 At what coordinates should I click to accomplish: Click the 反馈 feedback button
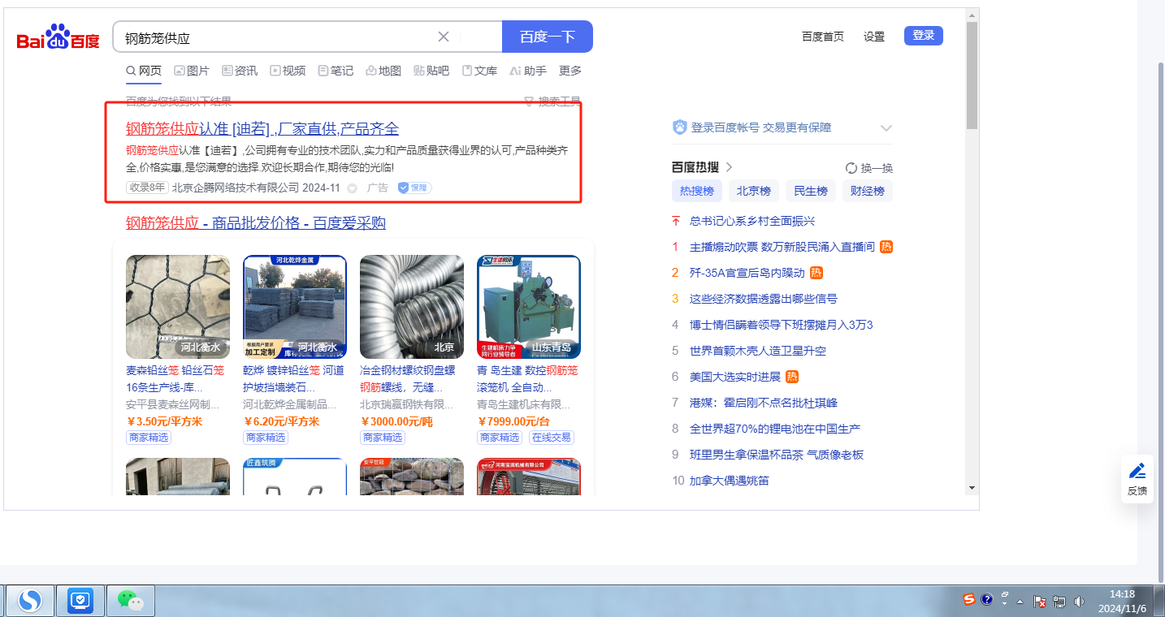tap(1137, 479)
